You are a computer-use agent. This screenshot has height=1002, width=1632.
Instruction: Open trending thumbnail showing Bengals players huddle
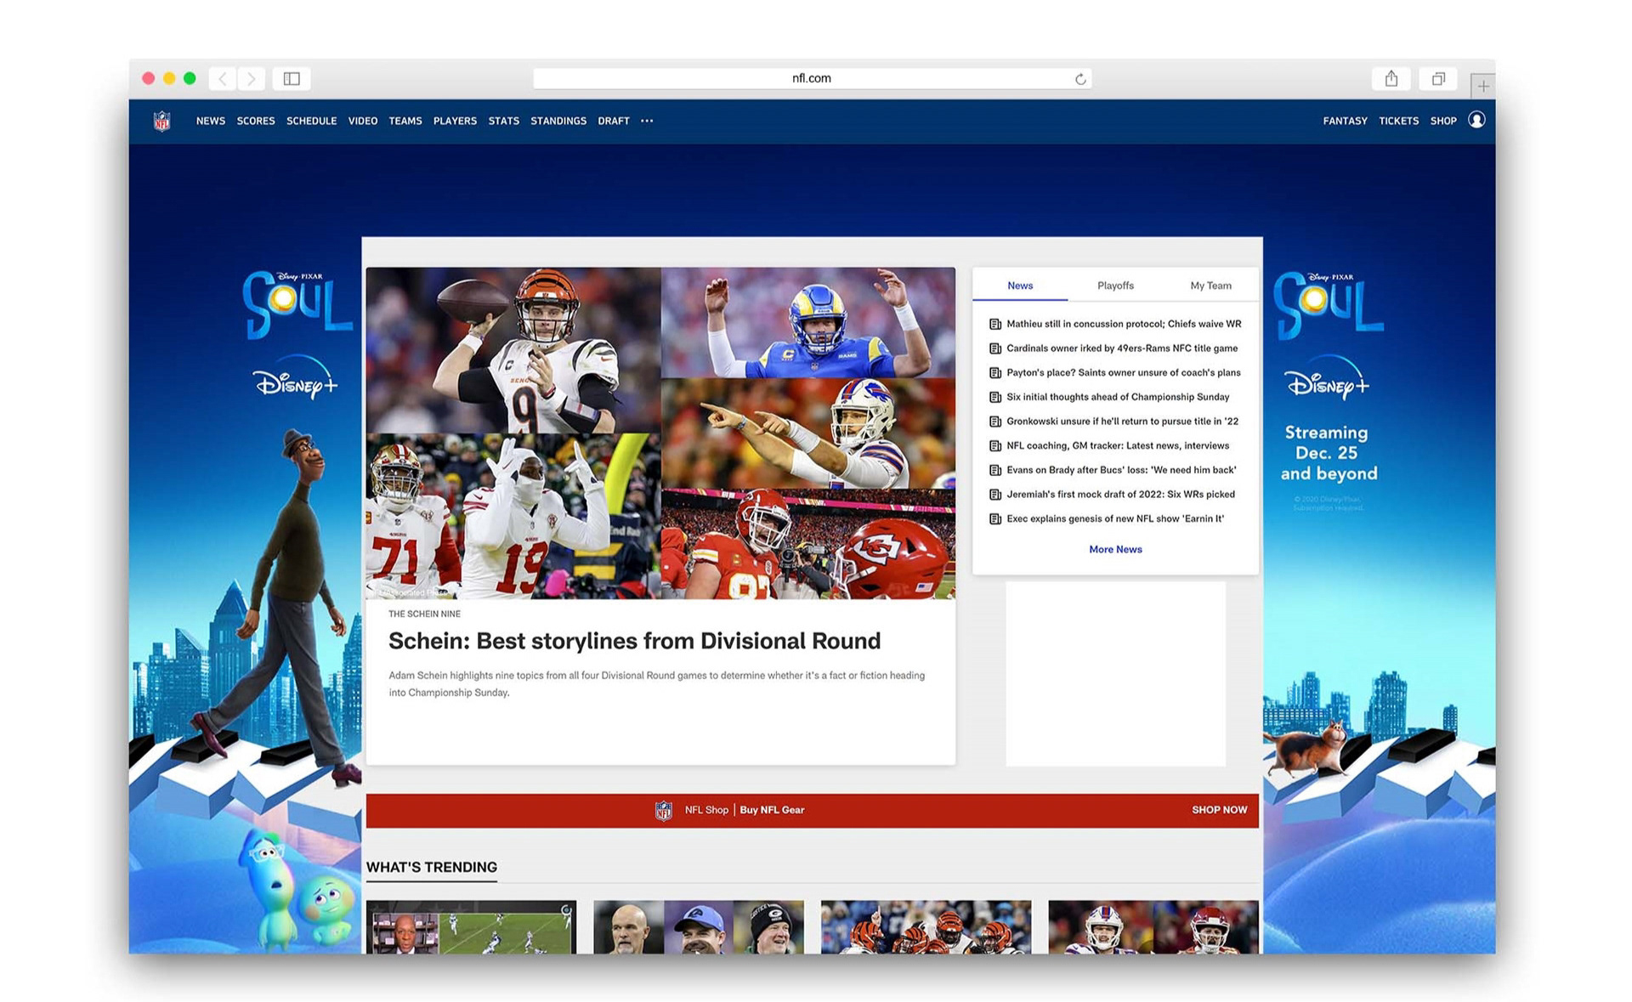click(x=926, y=927)
